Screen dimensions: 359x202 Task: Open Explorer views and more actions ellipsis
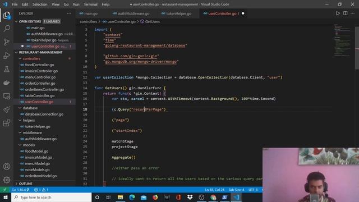(69, 13)
